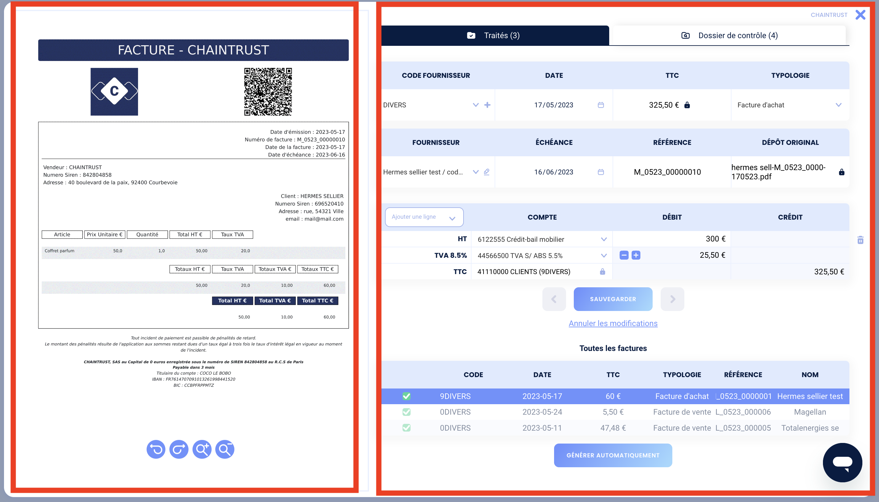Screen dimensions: 879x502
Task: Click the échéance field 16/06/2023
Action: (553, 172)
